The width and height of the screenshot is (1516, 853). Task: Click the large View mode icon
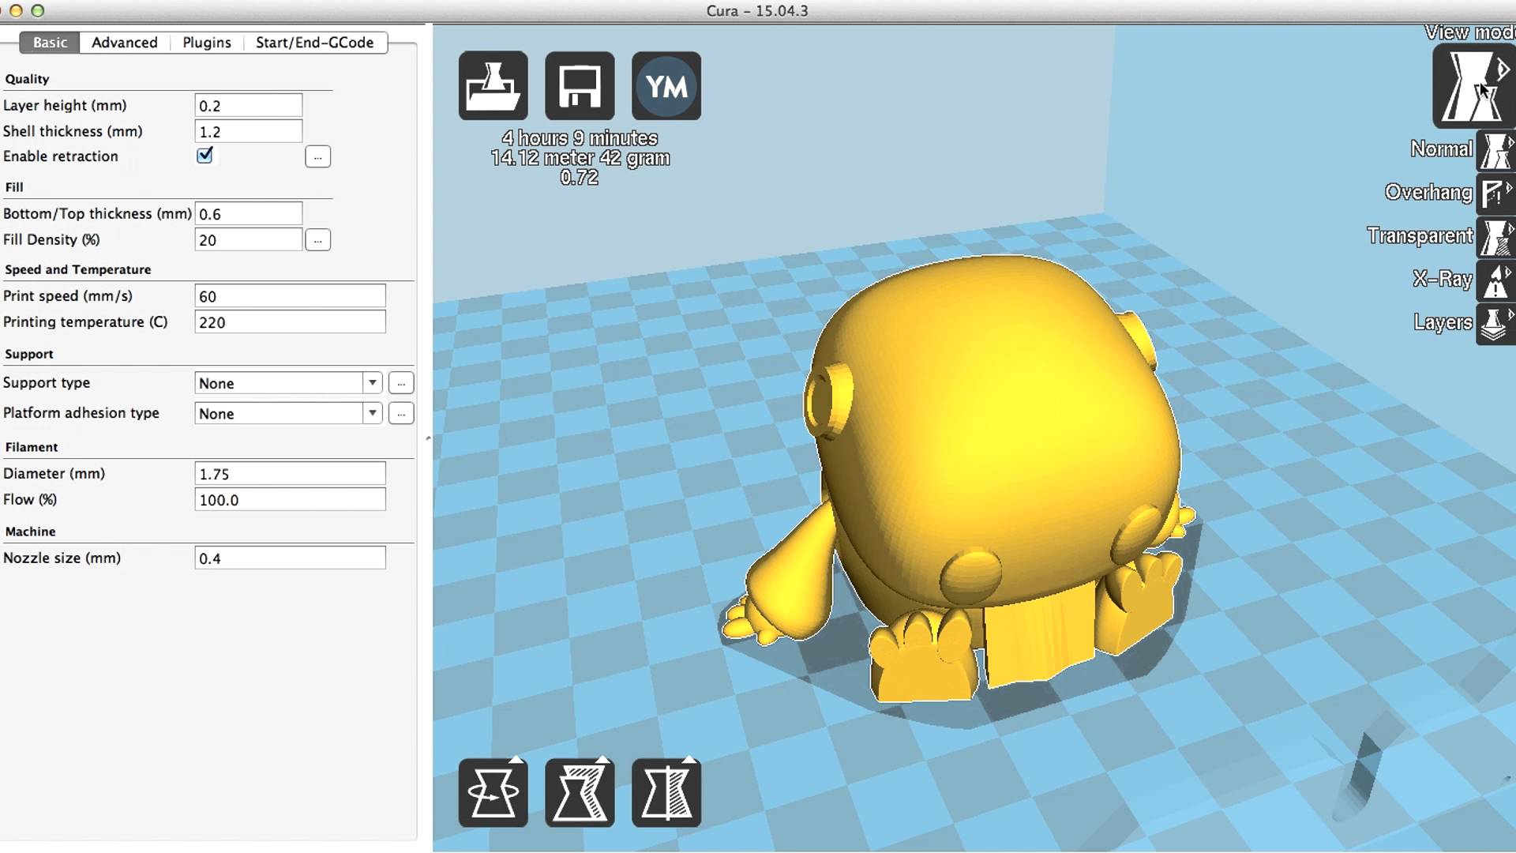1474,86
